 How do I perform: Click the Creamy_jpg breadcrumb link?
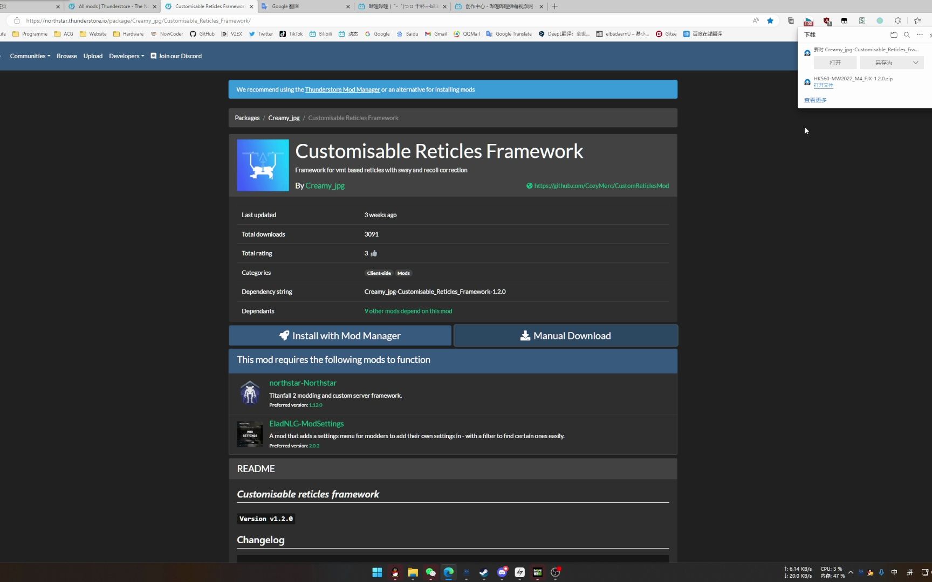pyautogui.click(x=284, y=118)
